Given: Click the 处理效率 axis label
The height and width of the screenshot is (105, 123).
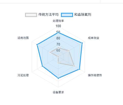Looking at the screenshot, I should pyautogui.click(x=58, y=21).
